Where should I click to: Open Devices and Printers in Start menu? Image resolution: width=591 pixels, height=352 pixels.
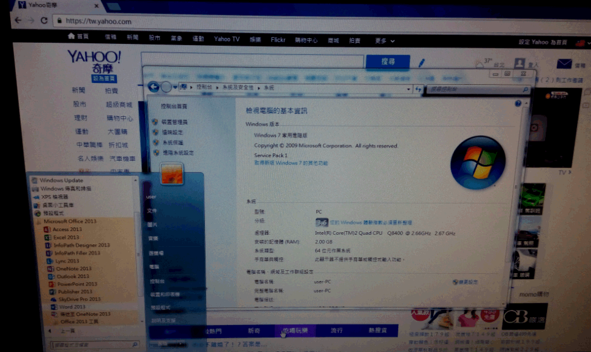[165, 295]
